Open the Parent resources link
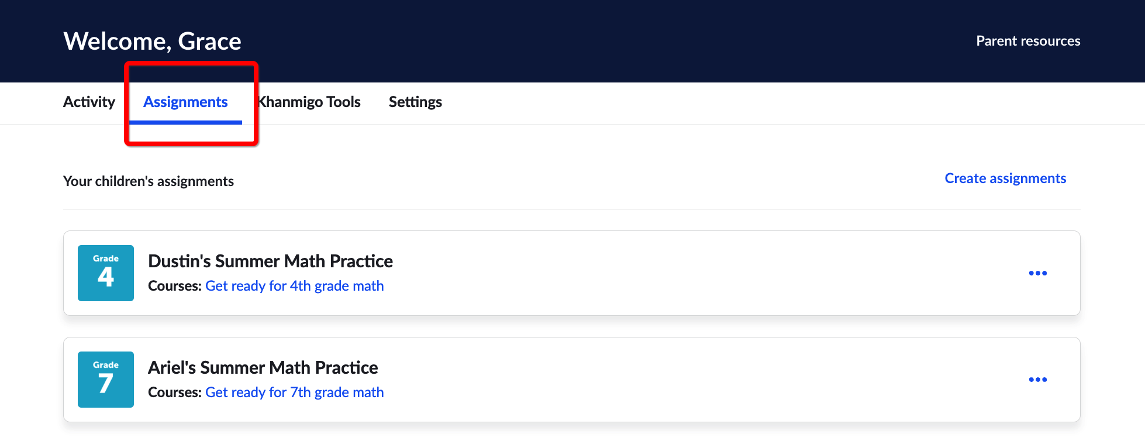1145x441 pixels. (x=1028, y=41)
